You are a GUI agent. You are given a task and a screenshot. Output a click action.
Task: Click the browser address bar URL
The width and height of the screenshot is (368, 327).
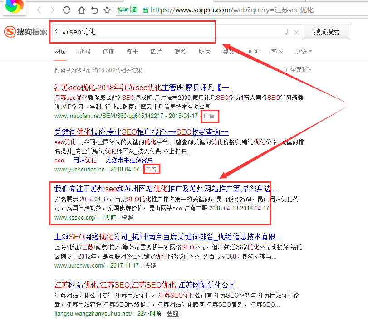click(x=232, y=10)
